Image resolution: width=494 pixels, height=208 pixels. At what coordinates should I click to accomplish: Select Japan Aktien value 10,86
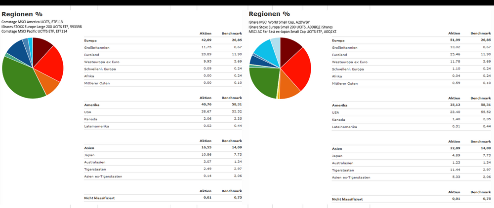pos(206,155)
